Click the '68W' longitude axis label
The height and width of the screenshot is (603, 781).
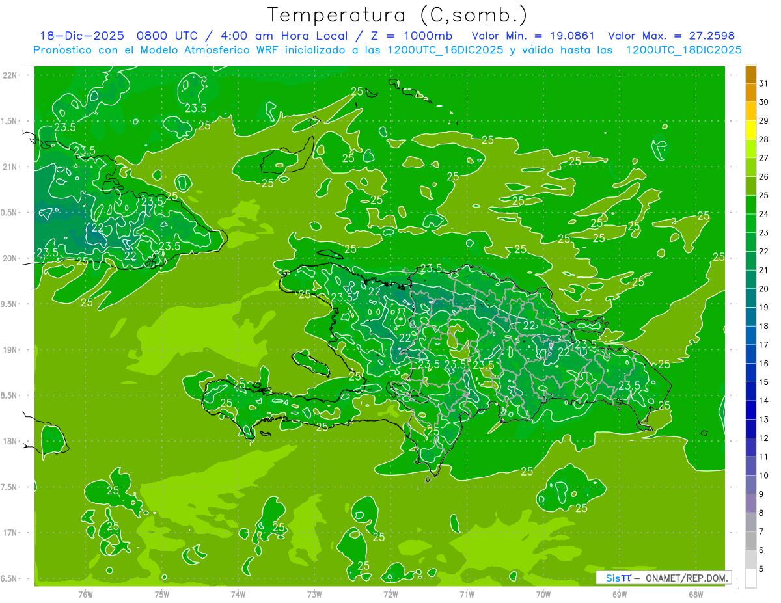(696, 594)
